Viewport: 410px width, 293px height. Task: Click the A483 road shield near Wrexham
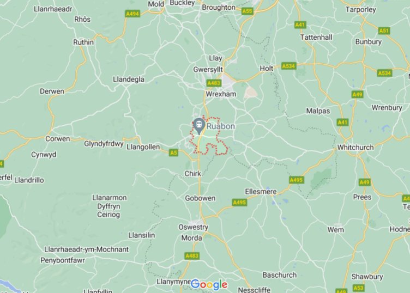coord(214,83)
